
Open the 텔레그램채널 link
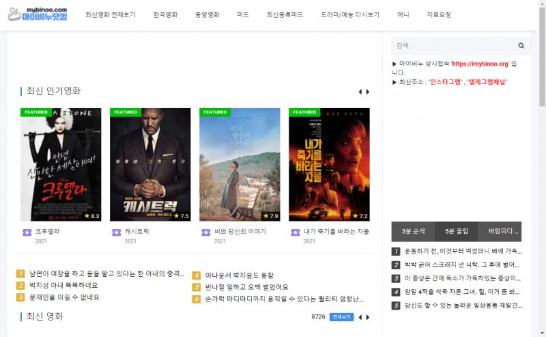(x=487, y=82)
